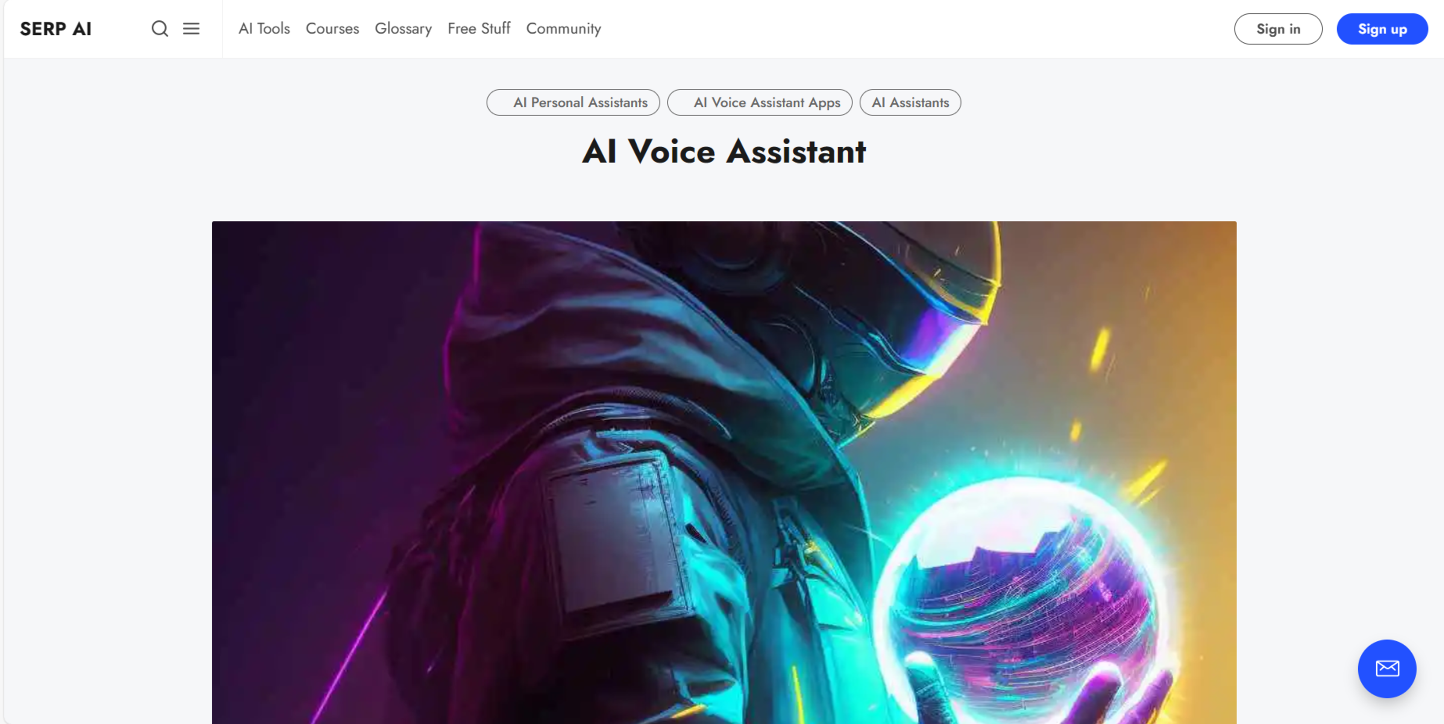Expand the Free Stuff dropdown menu
The height and width of the screenshot is (724, 1444).
click(478, 29)
